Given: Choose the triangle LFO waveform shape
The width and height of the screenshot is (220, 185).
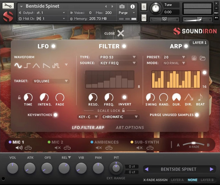Looking at the screenshot, I should [37, 65].
